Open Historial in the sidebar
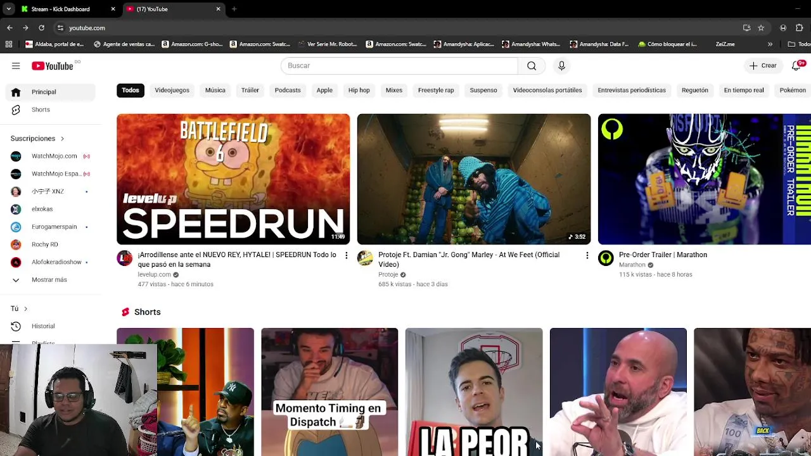 pos(50,326)
